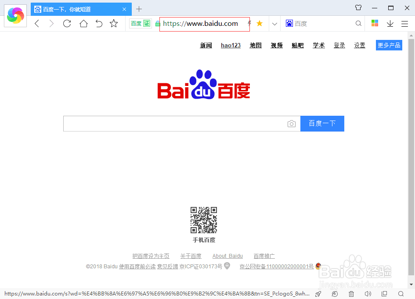Click the rocket accelerator status icon
Viewport: 415px width, 299px height.
[x=318, y=294]
